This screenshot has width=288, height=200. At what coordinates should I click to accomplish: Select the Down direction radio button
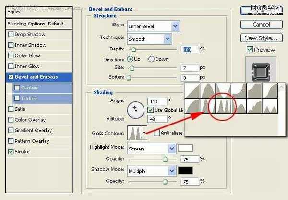point(151,59)
